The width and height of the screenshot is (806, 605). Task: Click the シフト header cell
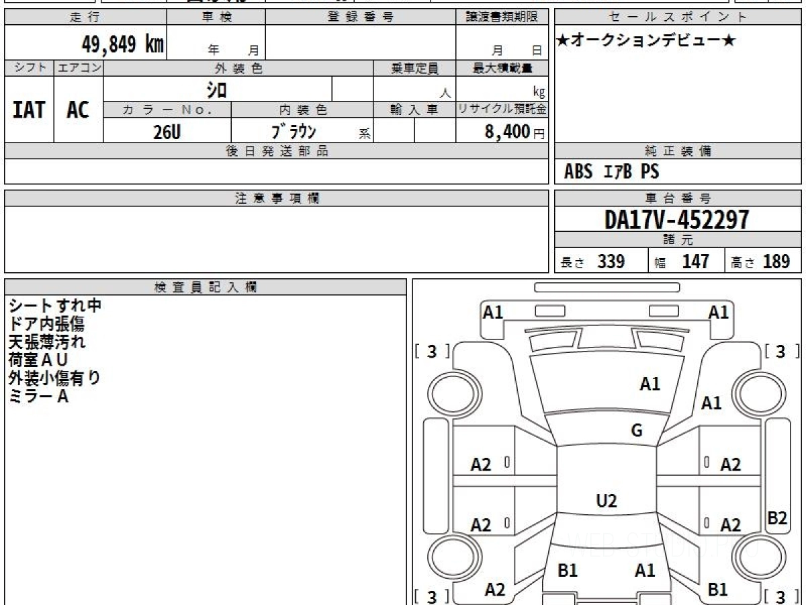click(x=29, y=68)
